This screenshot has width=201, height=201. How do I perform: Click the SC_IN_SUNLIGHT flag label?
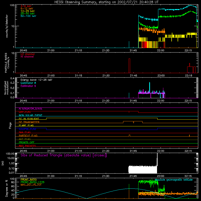click(x=29, y=119)
